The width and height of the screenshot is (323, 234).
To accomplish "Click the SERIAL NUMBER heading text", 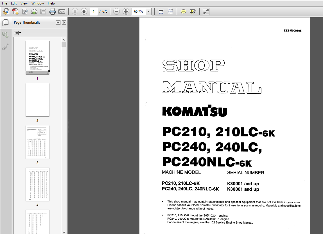I will (245, 173).
